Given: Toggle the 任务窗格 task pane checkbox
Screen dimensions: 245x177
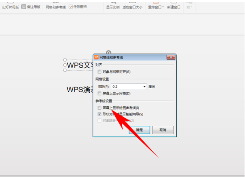Looking at the screenshot, I should (71, 7).
